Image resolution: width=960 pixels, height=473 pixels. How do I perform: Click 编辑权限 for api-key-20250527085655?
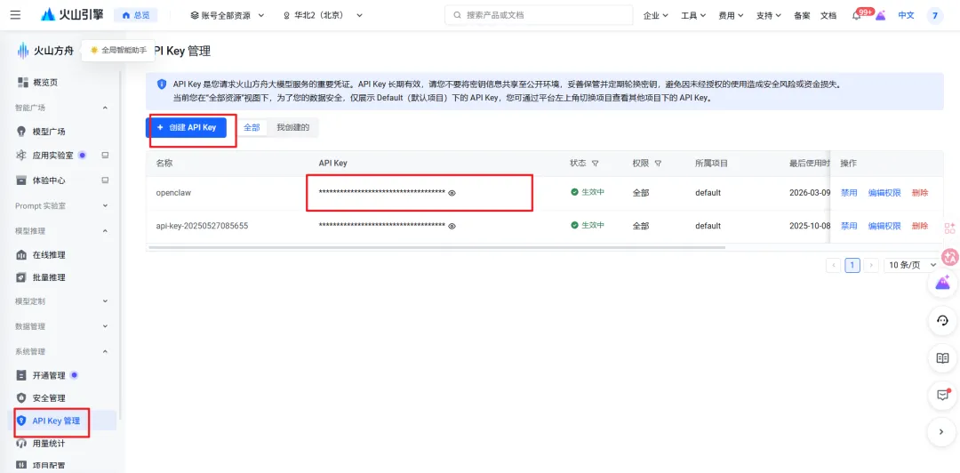click(884, 226)
